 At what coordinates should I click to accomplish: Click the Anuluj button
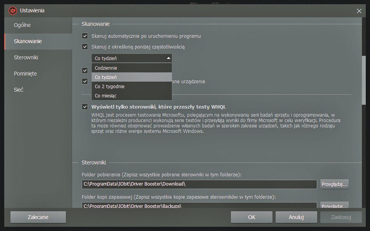[x=296, y=217]
